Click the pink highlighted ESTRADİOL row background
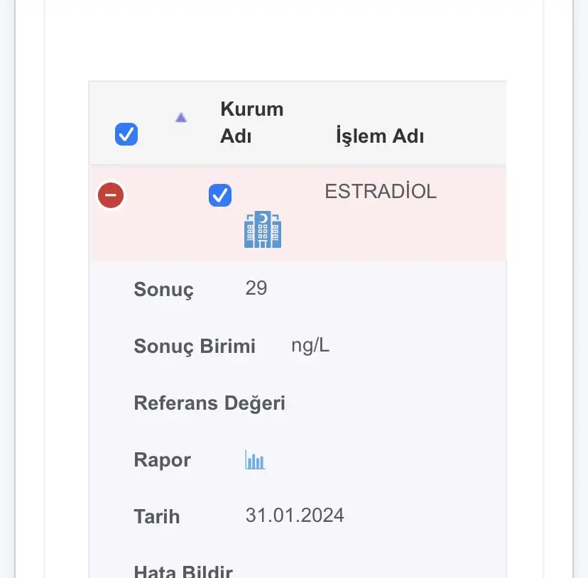 (426, 234)
